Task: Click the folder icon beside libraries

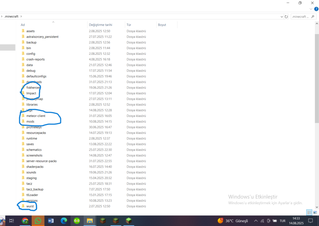Action: pyautogui.click(x=23, y=105)
